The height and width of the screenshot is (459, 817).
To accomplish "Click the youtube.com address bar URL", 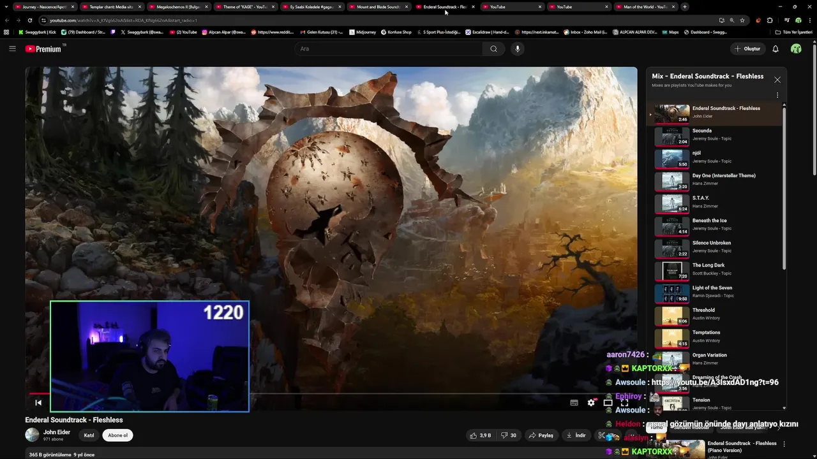I will tap(124, 20).
